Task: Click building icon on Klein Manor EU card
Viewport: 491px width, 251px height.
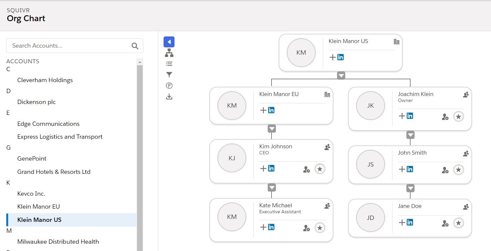Action: [x=327, y=95]
